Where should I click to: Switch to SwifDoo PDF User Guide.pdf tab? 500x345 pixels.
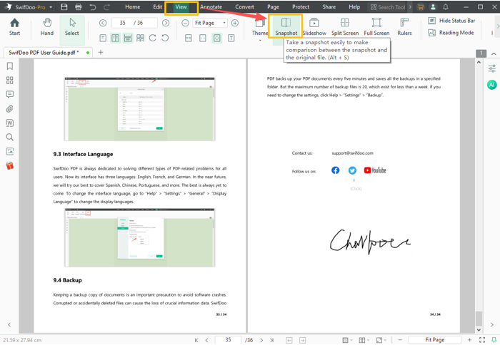point(48,53)
